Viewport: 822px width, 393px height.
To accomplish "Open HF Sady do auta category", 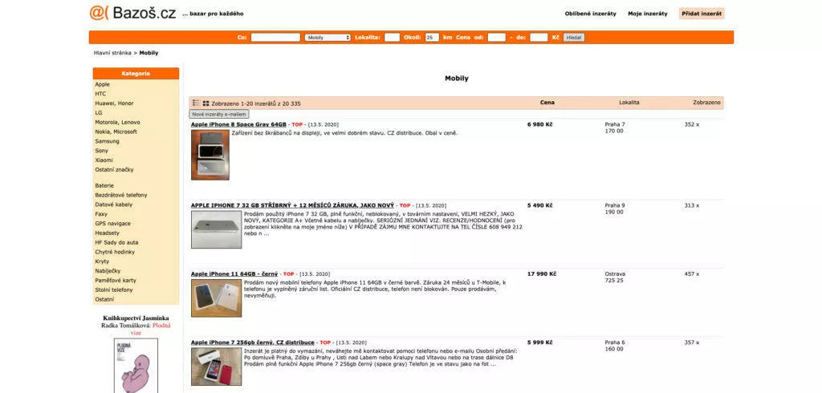I will (x=116, y=242).
